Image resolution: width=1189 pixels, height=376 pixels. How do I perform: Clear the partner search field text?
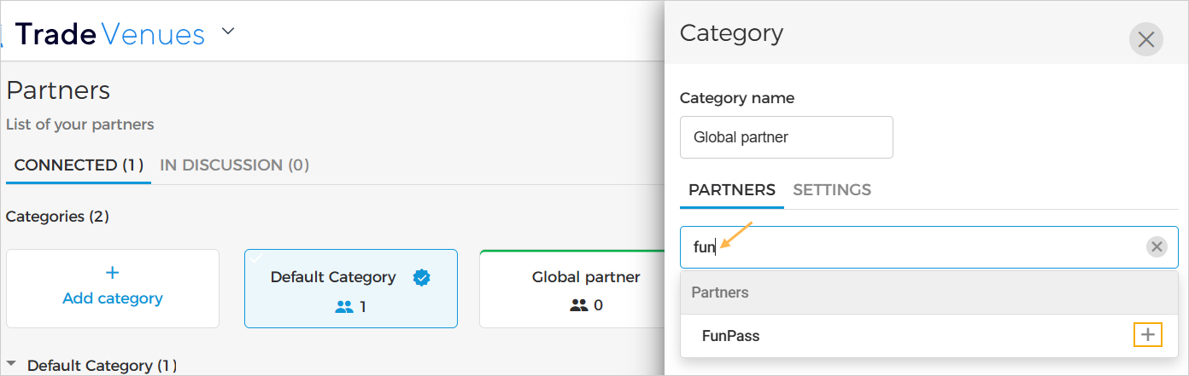coord(1157,247)
